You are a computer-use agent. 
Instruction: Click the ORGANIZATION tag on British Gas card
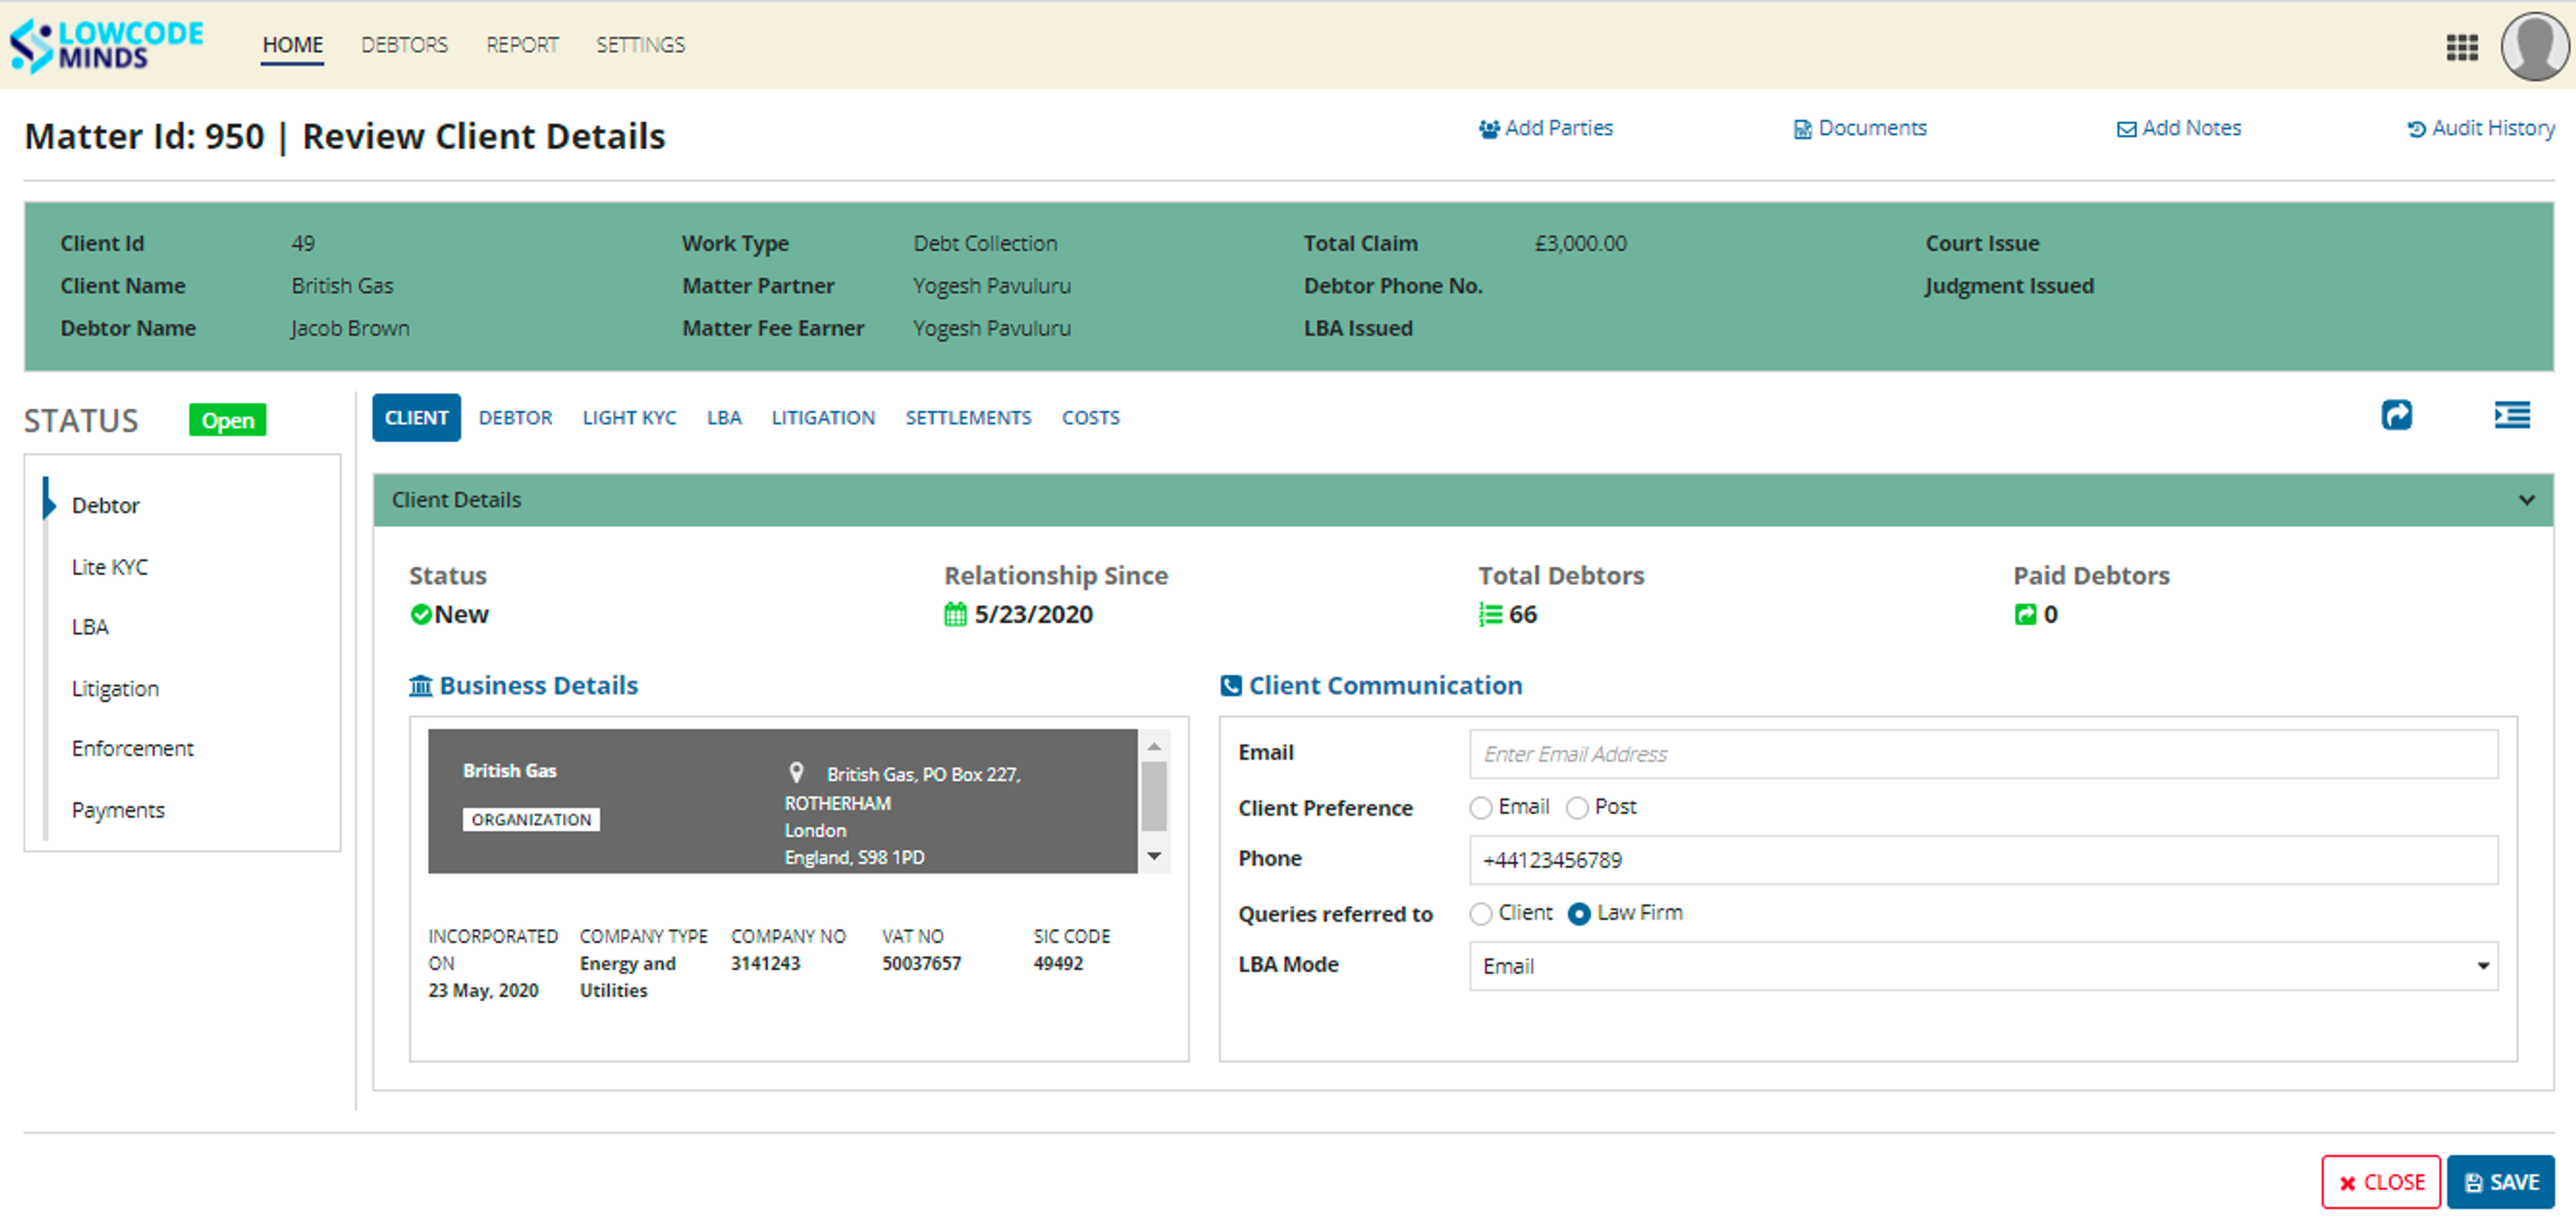531,820
